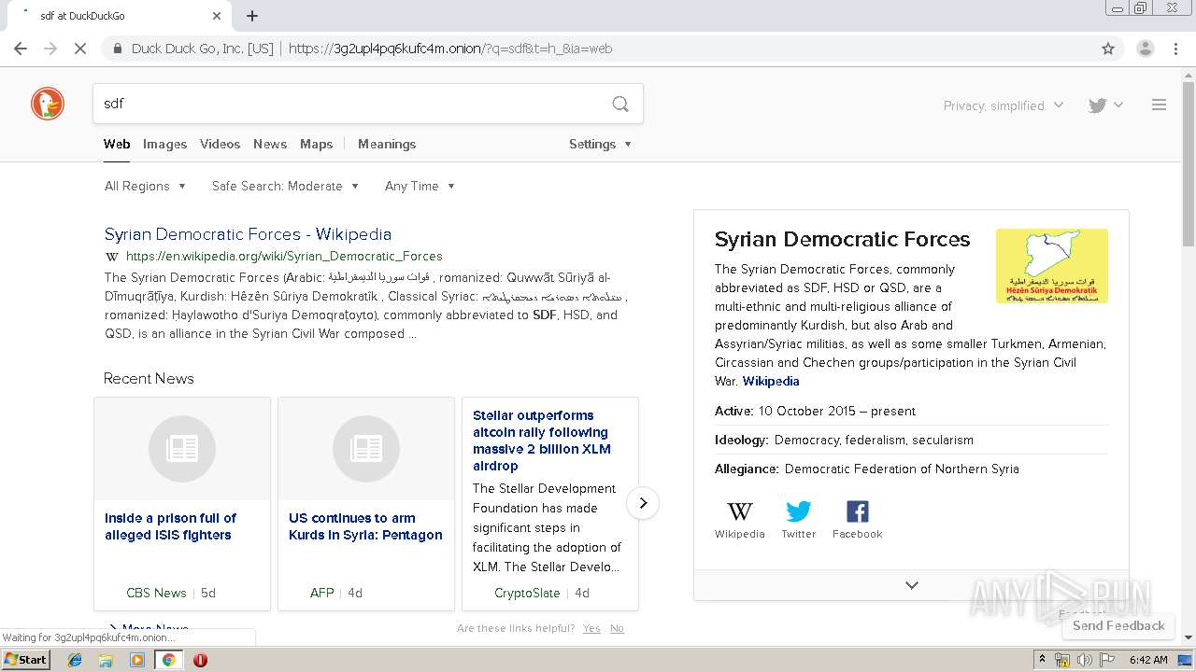
Task: Click the Syrian Democratic Forces flag image
Action: click(x=1052, y=266)
